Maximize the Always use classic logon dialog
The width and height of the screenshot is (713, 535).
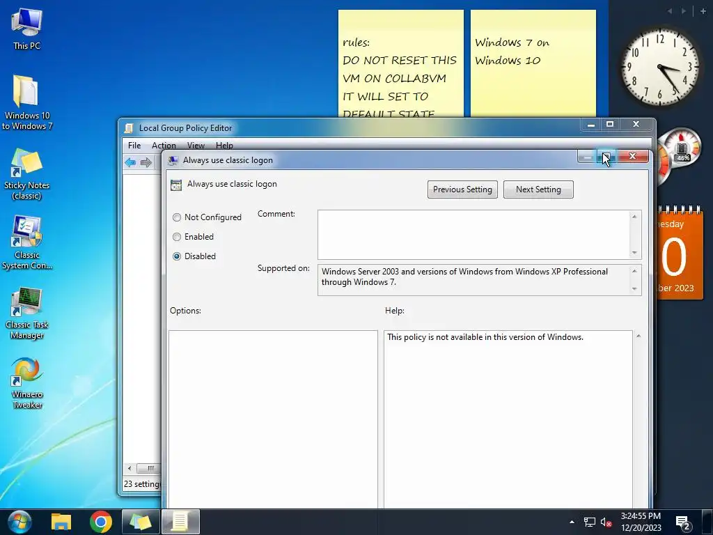606,157
